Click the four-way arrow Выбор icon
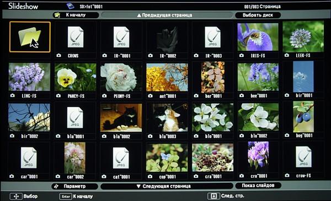 coord(16,197)
